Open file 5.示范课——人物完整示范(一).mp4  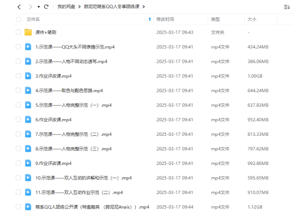tap(74, 105)
